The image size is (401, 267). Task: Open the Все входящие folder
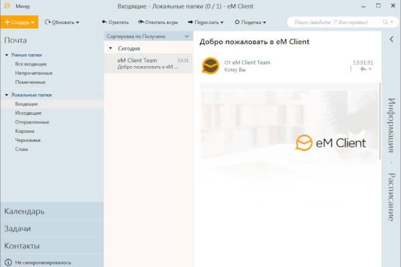pos(31,64)
